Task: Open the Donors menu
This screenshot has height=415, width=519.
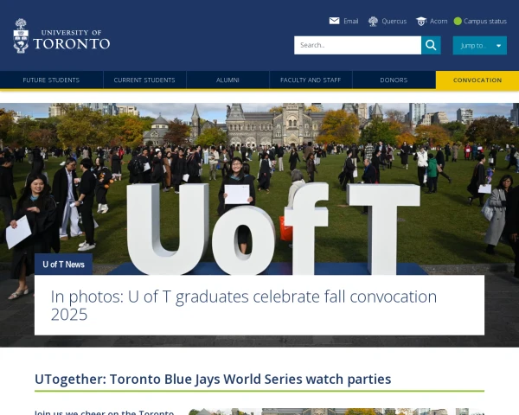Action: (x=394, y=80)
